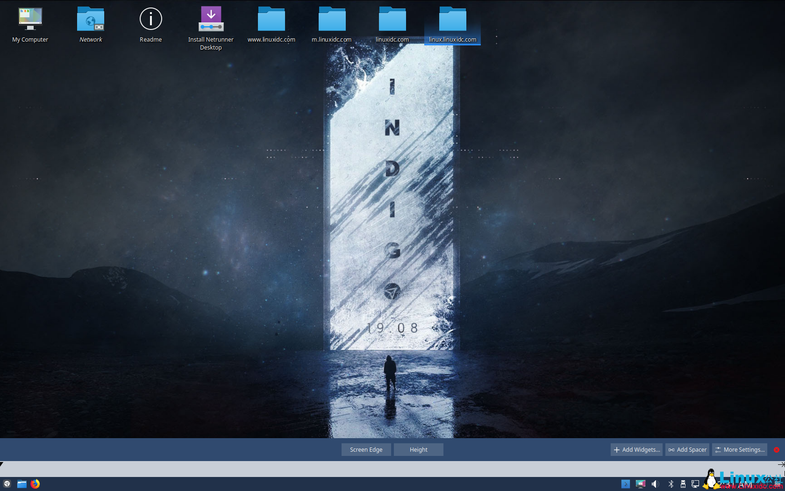Viewport: 785px width, 491px height.
Task: Click the Add Widgets... button
Action: [x=636, y=450]
